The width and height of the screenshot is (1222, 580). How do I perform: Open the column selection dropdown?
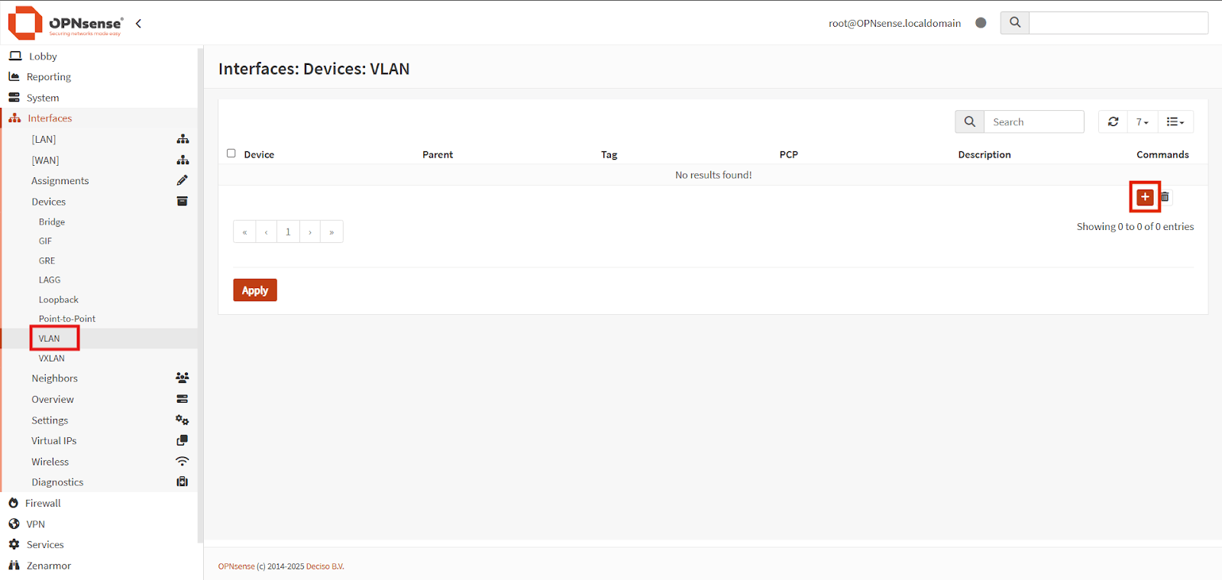click(1175, 122)
